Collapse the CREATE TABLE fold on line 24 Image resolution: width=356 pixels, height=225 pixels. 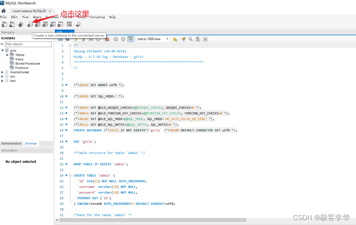point(70,175)
